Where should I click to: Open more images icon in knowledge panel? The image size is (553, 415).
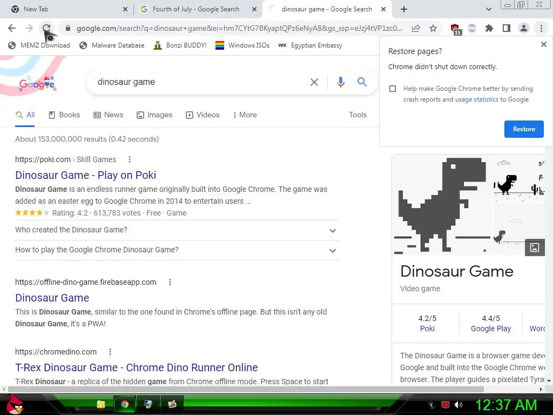tap(535, 247)
